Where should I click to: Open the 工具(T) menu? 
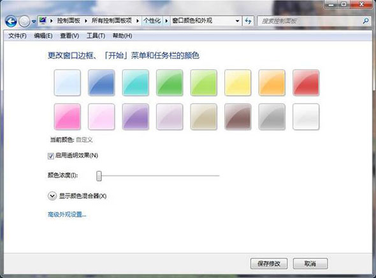tap(96, 36)
